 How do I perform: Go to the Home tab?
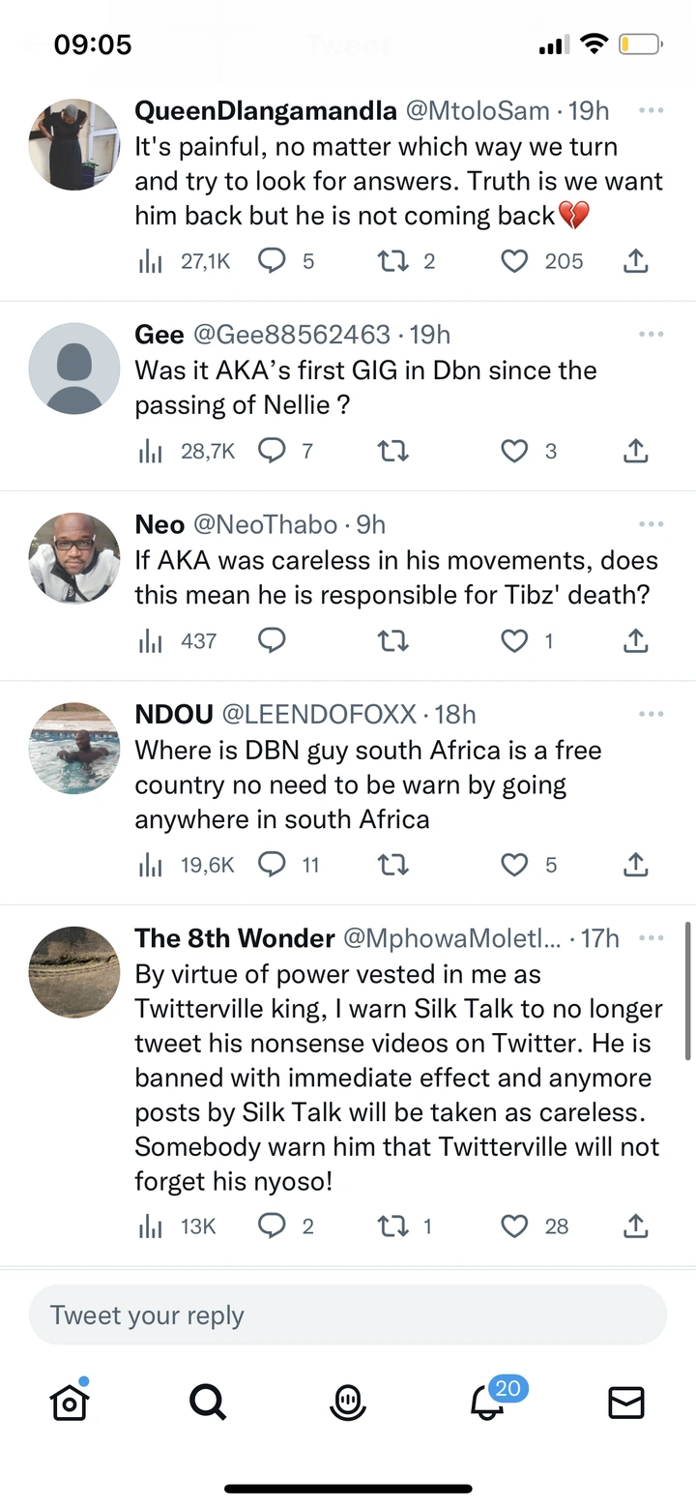70,1402
